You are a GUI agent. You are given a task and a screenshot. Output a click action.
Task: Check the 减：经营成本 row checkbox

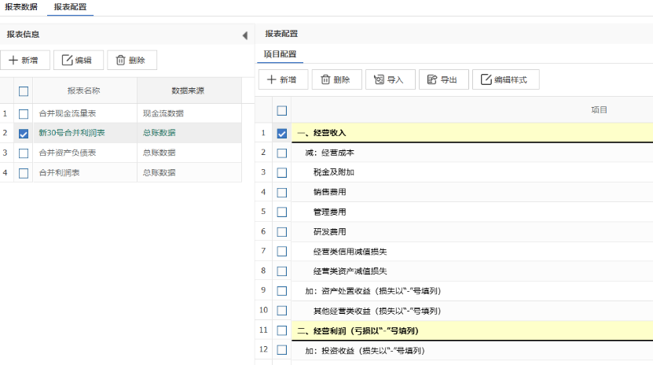282,153
